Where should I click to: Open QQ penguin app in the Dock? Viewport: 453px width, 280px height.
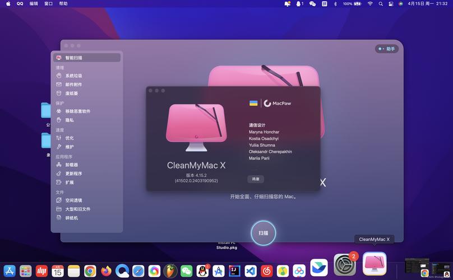point(202,271)
